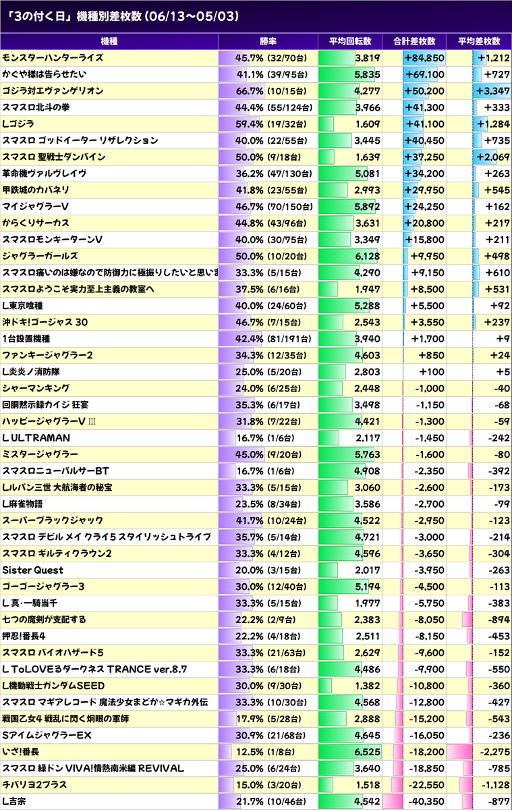The height and width of the screenshot is (810, 512).
Task: Click average spins value 5,892
Action: tap(367, 207)
